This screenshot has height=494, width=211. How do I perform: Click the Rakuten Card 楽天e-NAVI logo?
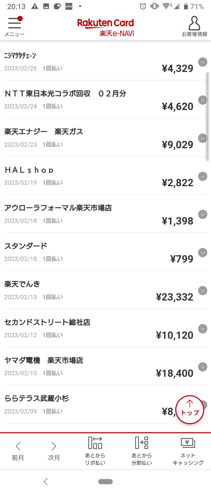[105, 27]
